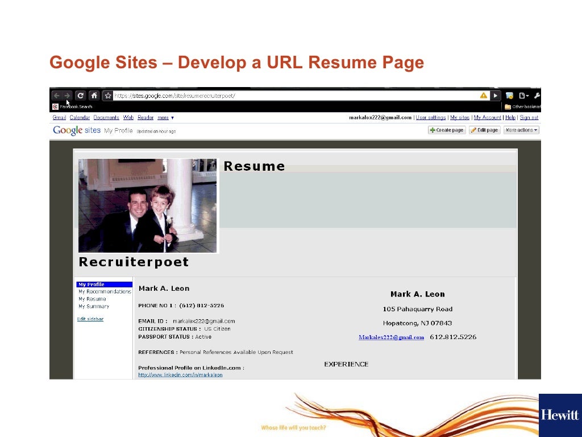Open the Web link
This screenshot has width=582, height=437.
point(128,117)
